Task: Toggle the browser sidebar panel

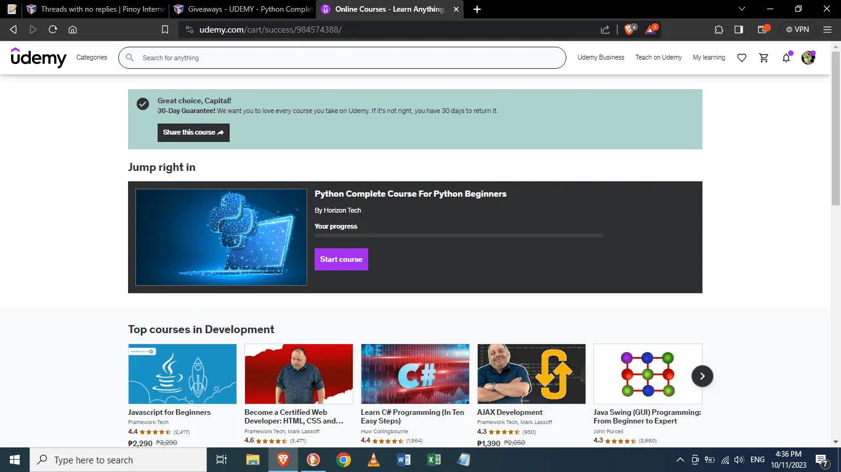Action: (x=739, y=29)
